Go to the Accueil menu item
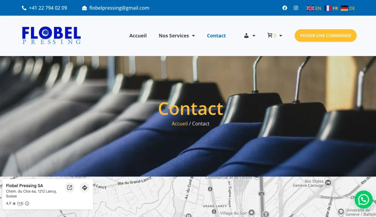 pos(138,36)
